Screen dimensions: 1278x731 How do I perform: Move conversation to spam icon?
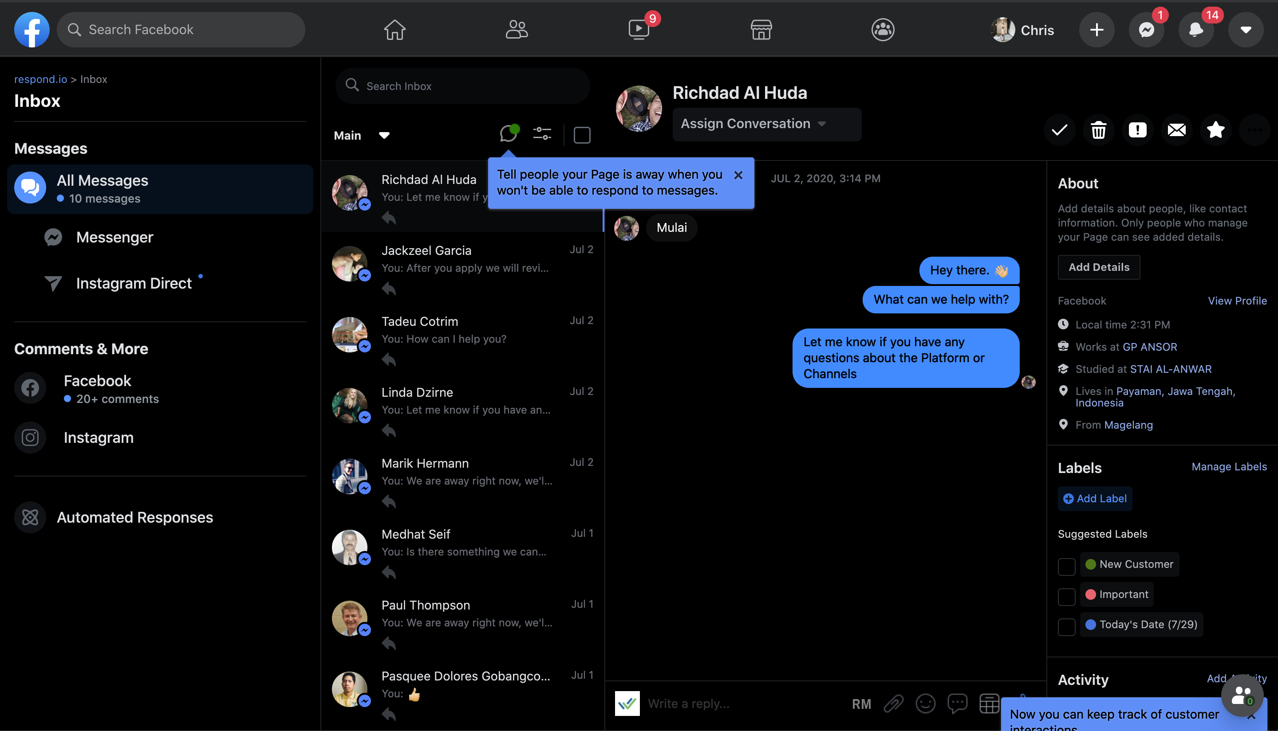click(x=1137, y=130)
